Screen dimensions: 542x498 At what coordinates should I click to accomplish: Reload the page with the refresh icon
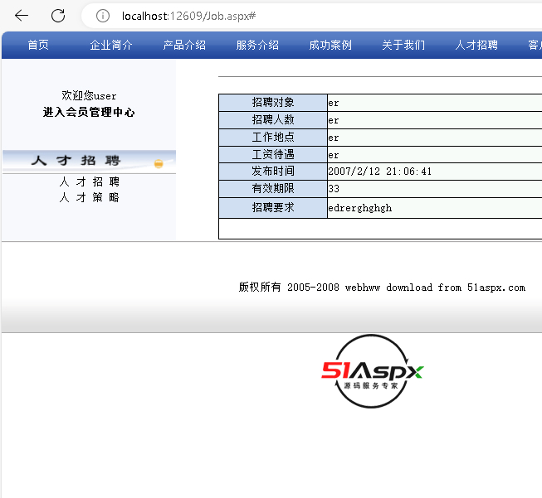point(58,16)
